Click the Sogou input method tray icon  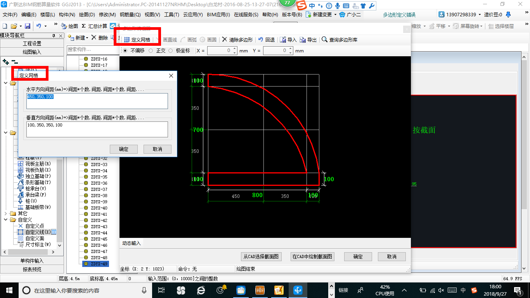point(474,290)
